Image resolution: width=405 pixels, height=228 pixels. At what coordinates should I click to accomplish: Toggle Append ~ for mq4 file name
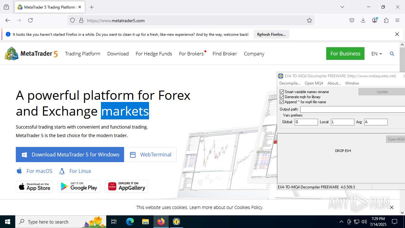tap(282, 102)
